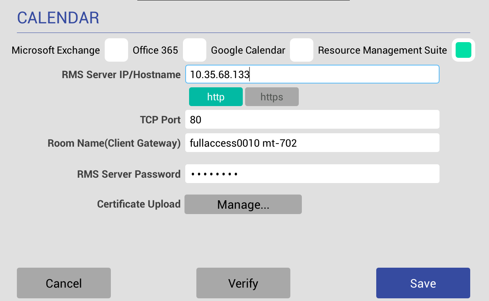Click the RMS Server IP/Hostname label
This screenshot has height=301, width=489.
121,75
